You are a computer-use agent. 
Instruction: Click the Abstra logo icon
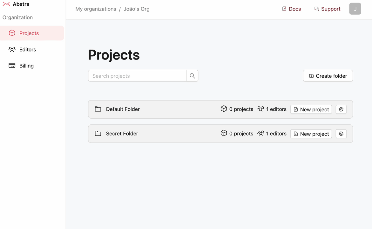(x=6, y=4)
